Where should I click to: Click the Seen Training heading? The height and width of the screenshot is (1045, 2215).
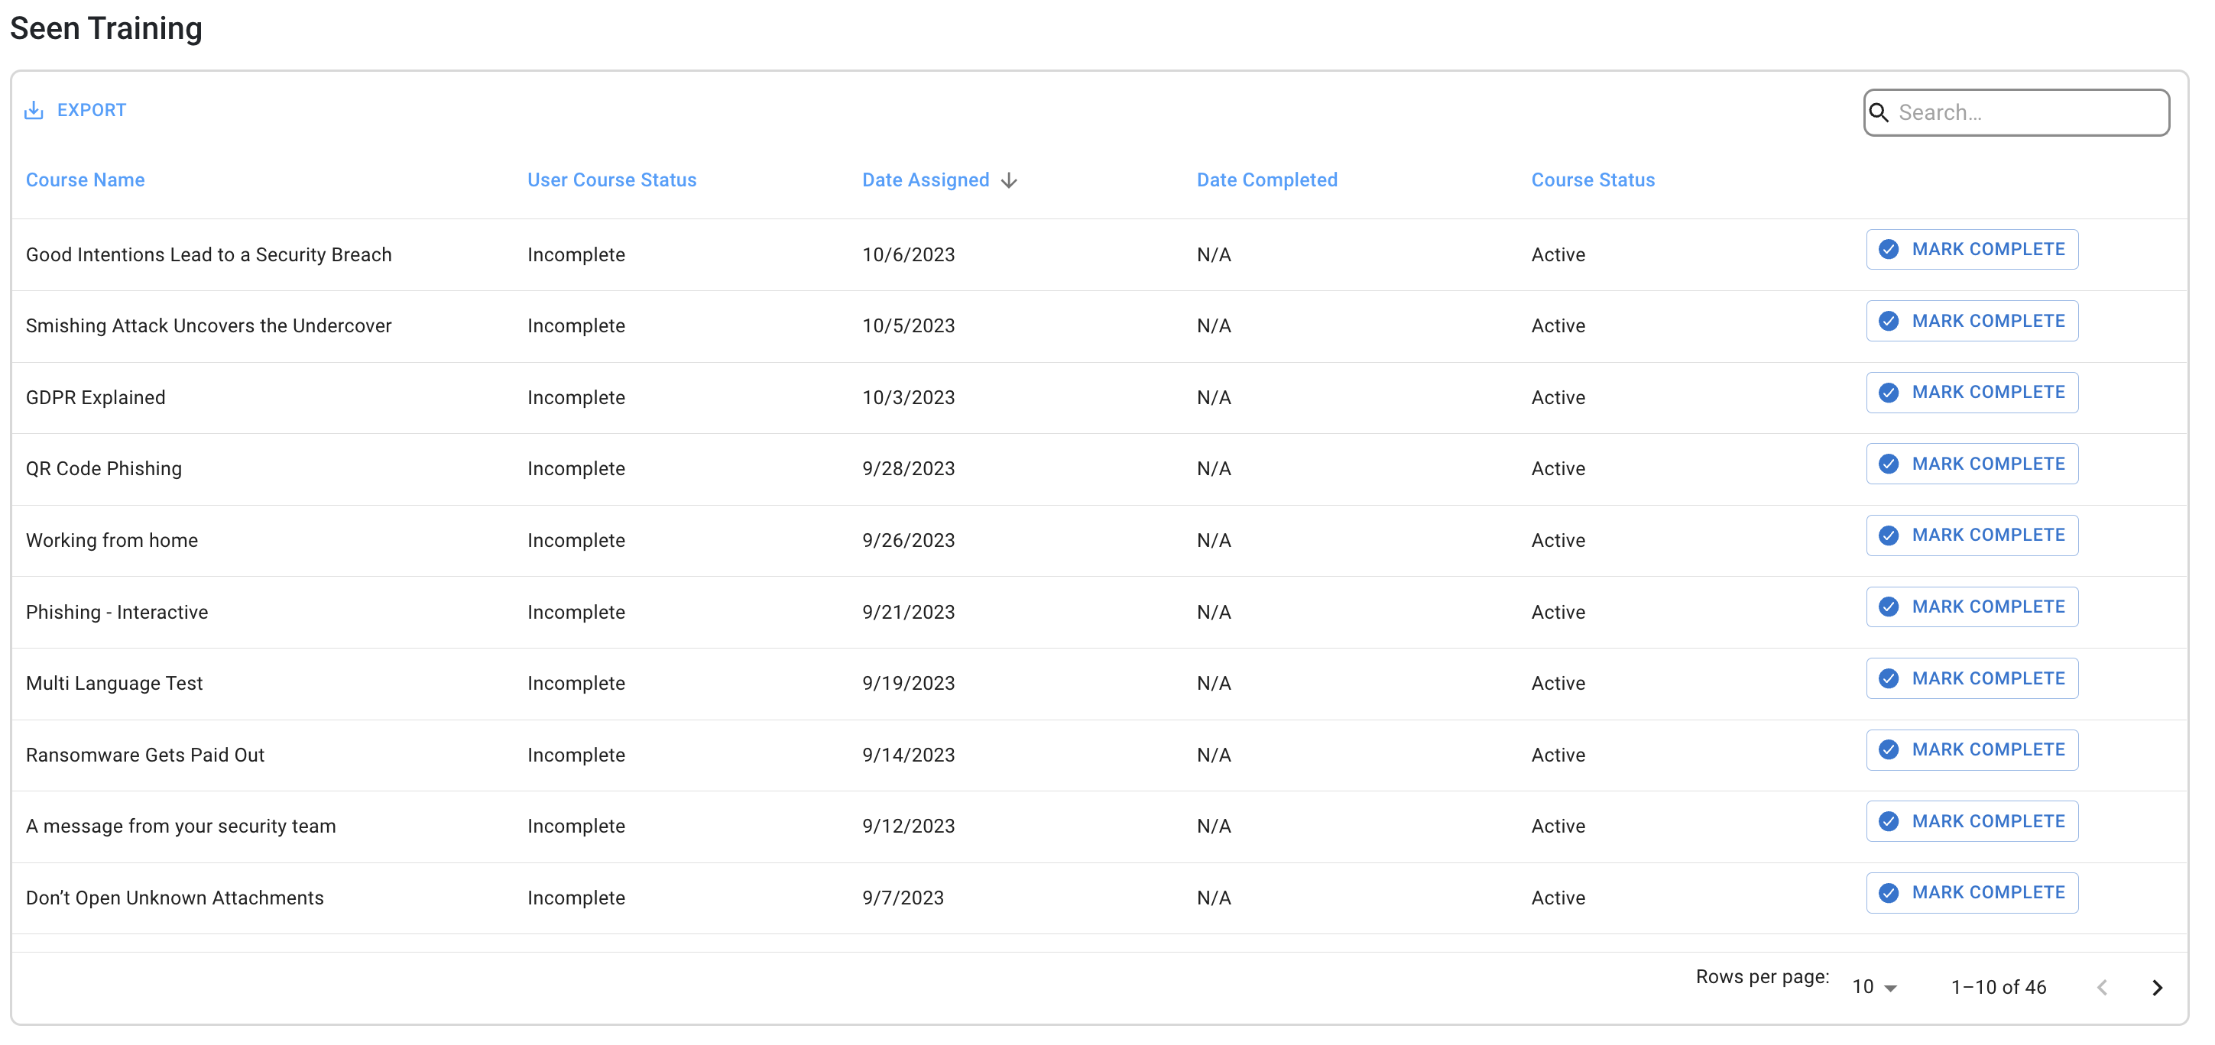point(107,28)
